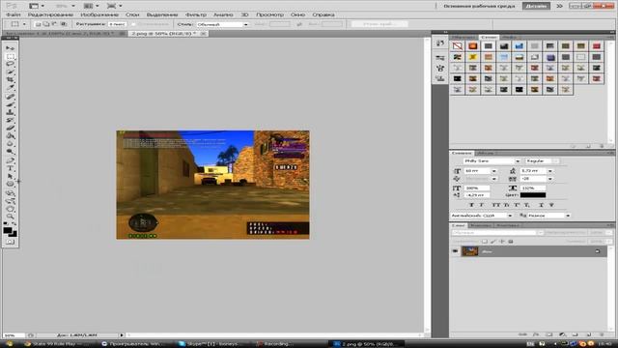Toggle Subscript in Character panel

click(x=527, y=205)
